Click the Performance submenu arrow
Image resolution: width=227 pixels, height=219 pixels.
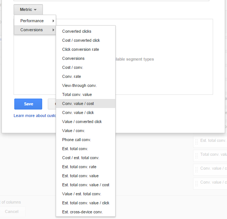[x=53, y=21]
